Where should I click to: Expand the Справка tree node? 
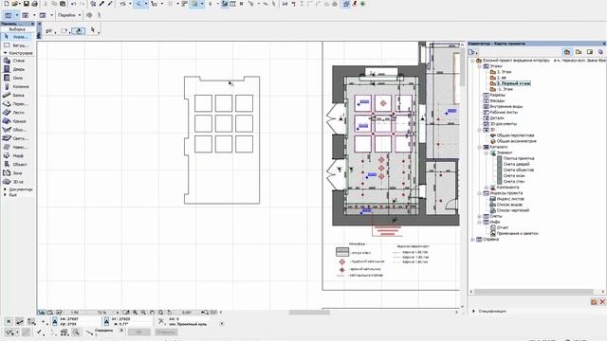coord(472,240)
